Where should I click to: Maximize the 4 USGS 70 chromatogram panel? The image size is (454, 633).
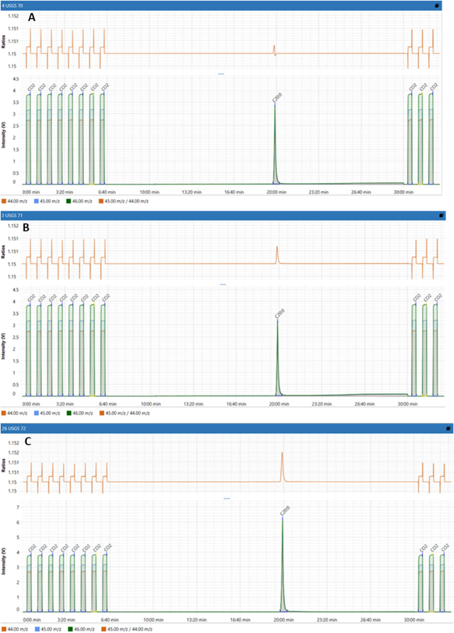(437, 5)
